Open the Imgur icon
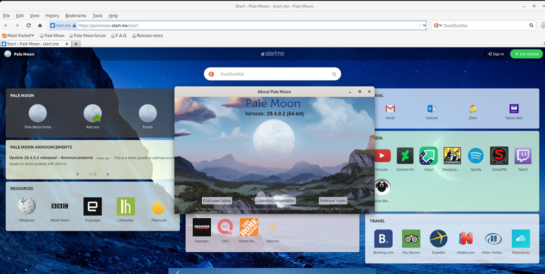Image resolution: width=545 pixels, height=274 pixels. tap(428, 156)
